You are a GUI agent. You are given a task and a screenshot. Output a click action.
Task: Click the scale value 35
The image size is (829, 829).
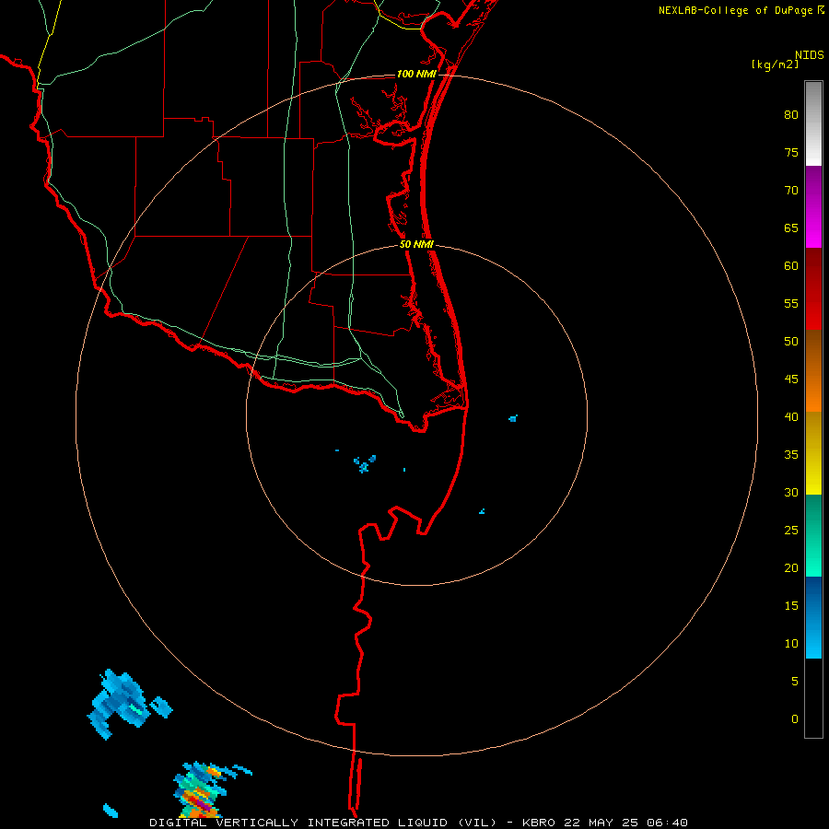[x=791, y=455]
